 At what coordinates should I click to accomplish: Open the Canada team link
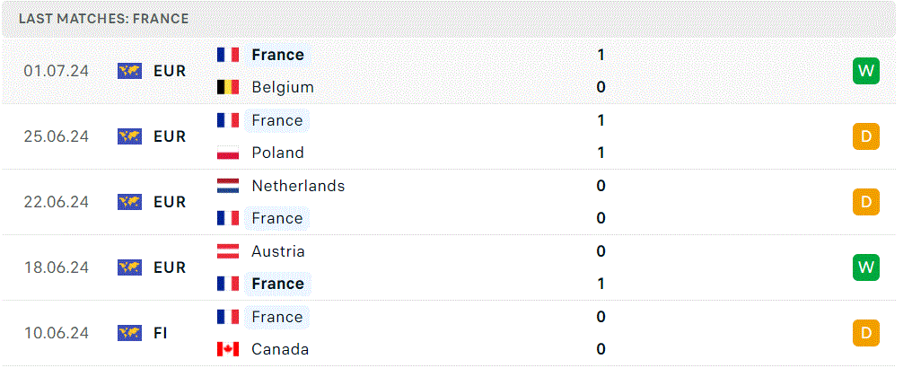point(280,349)
